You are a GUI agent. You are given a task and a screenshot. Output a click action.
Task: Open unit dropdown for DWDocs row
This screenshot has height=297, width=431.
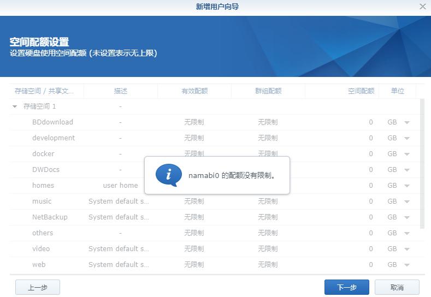click(x=407, y=170)
